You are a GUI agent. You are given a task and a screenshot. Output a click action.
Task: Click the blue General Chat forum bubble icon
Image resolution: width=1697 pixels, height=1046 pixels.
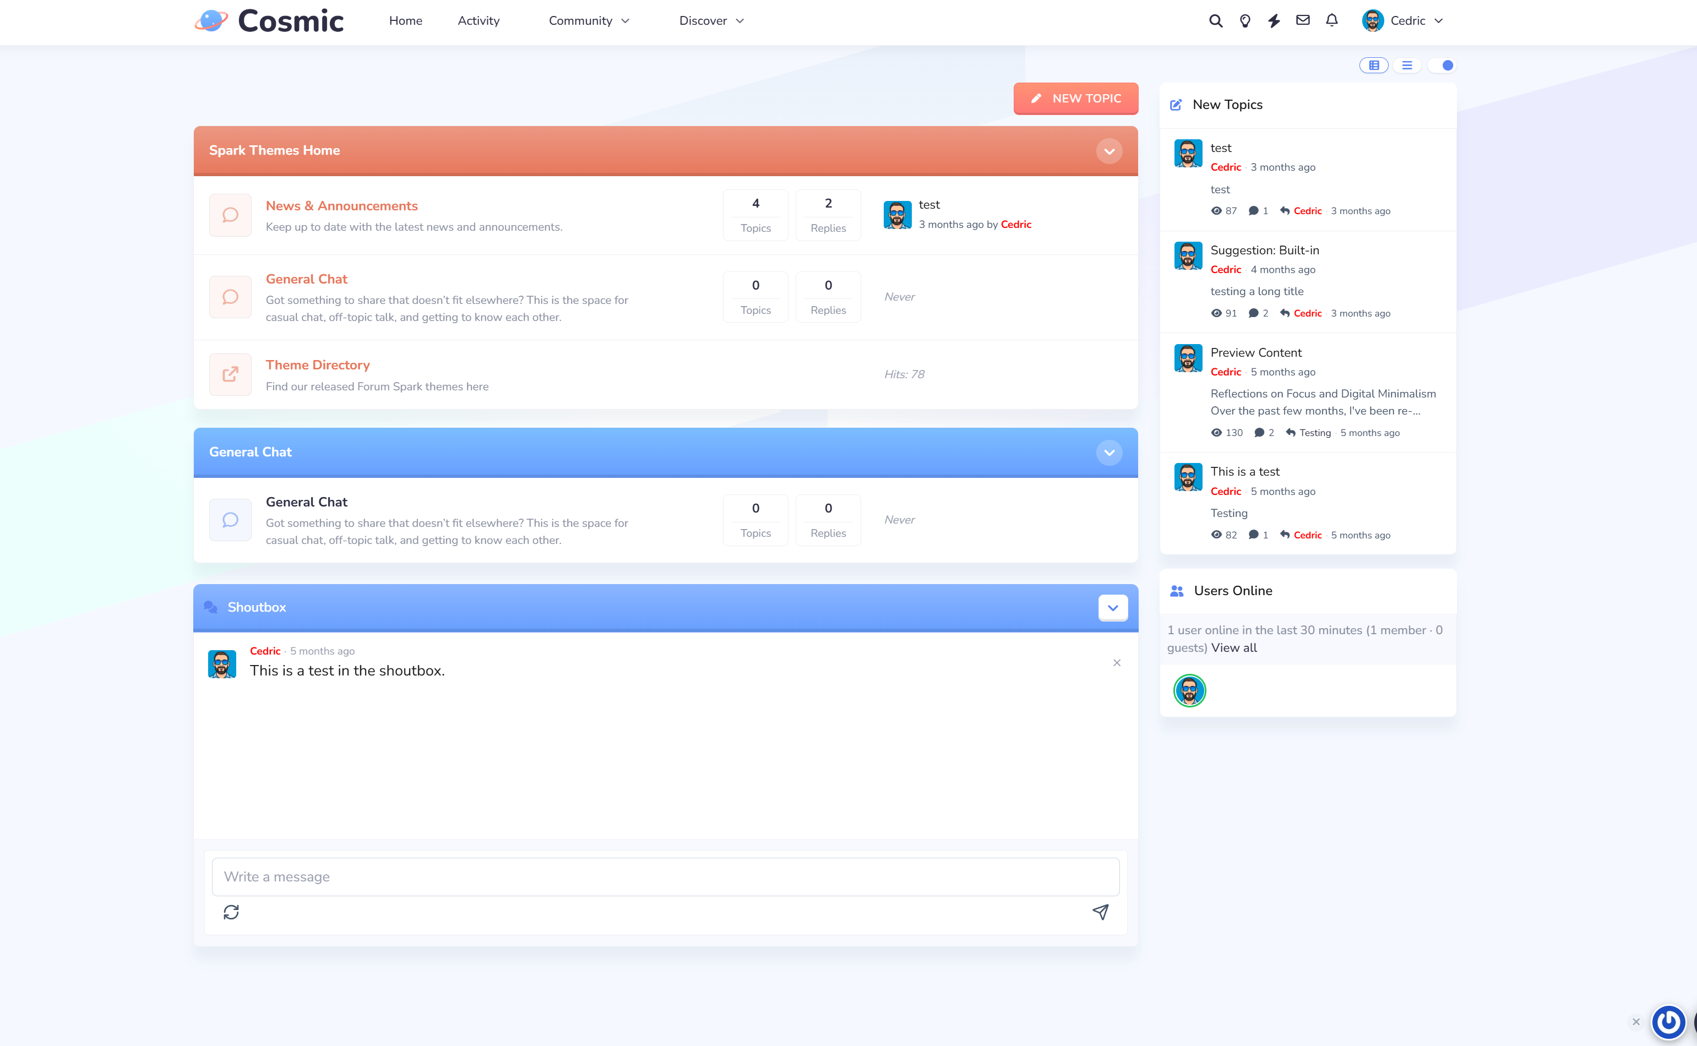tap(230, 520)
